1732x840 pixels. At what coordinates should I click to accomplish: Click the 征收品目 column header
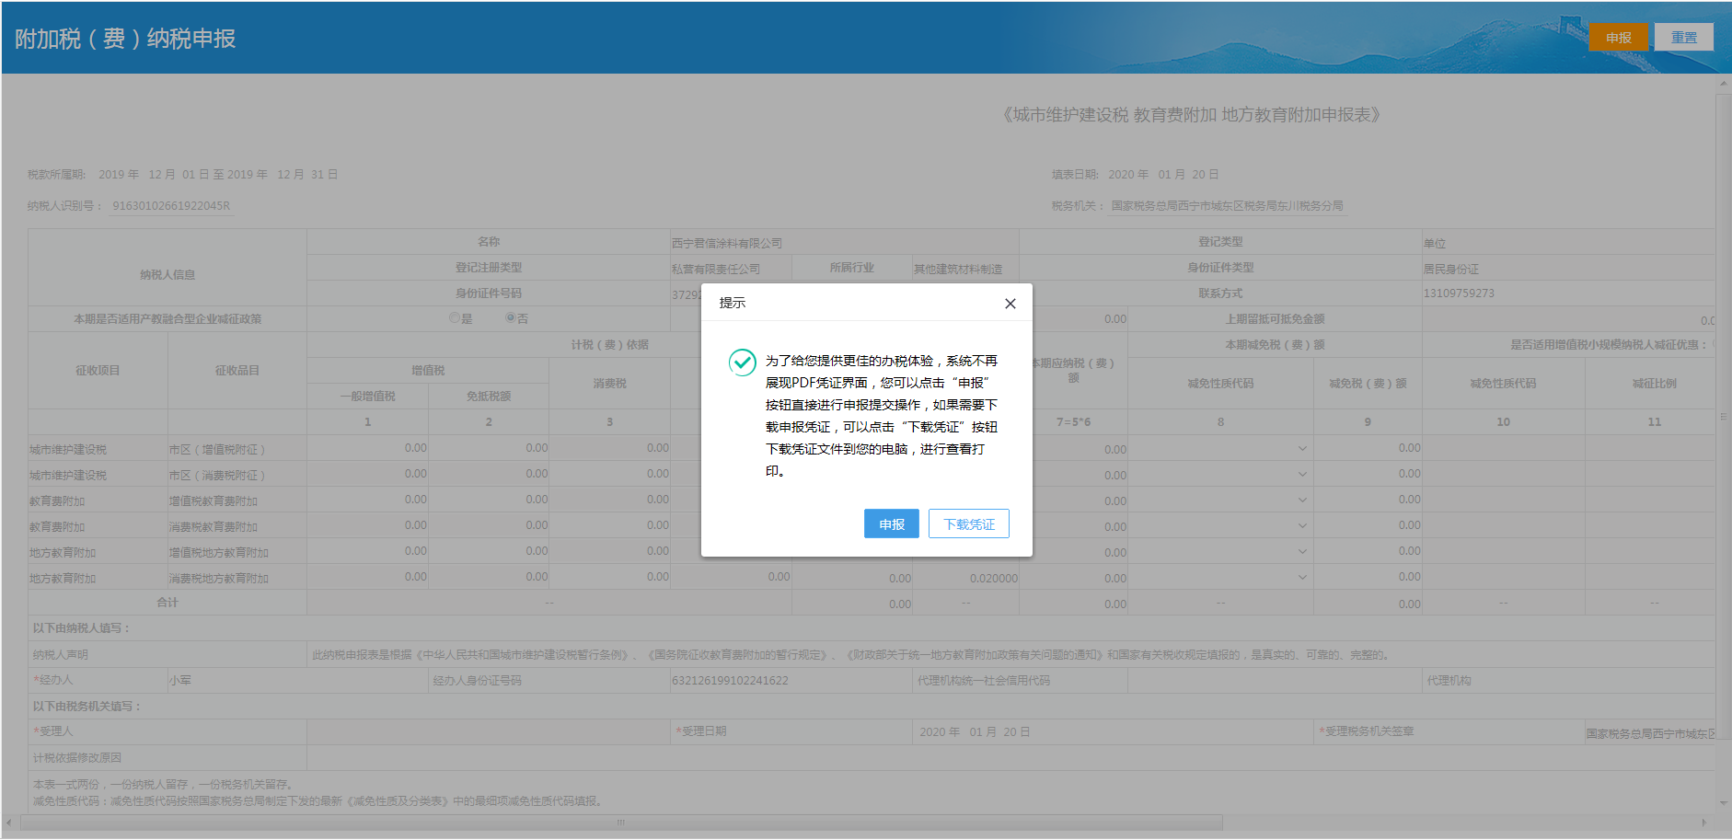tap(237, 370)
